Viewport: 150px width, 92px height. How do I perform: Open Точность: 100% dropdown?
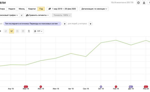click(x=62, y=15)
